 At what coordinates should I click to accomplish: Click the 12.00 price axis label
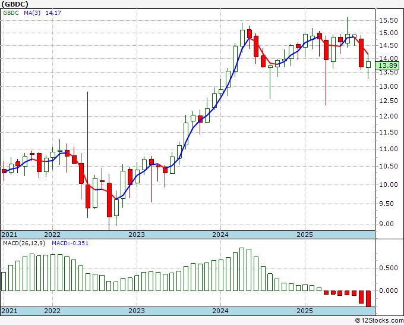click(x=389, y=117)
